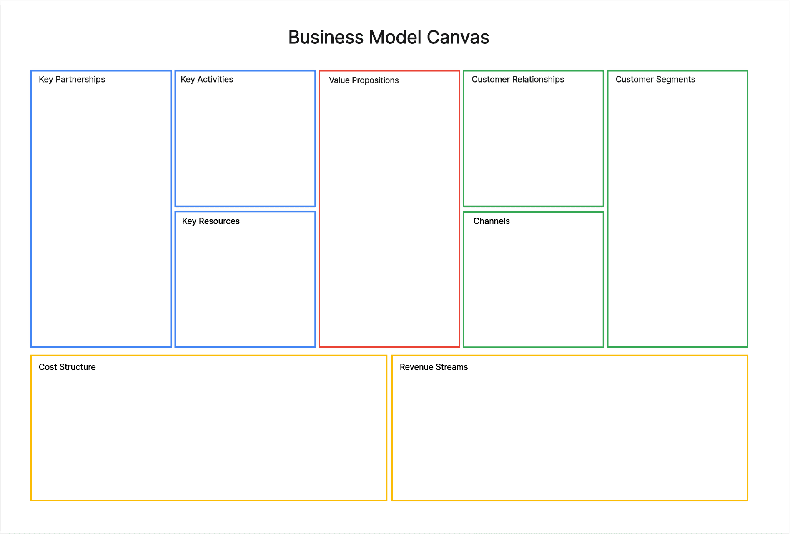The image size is (790, 534).
Task: Click the Cost Structure section header
Action: 67,367
